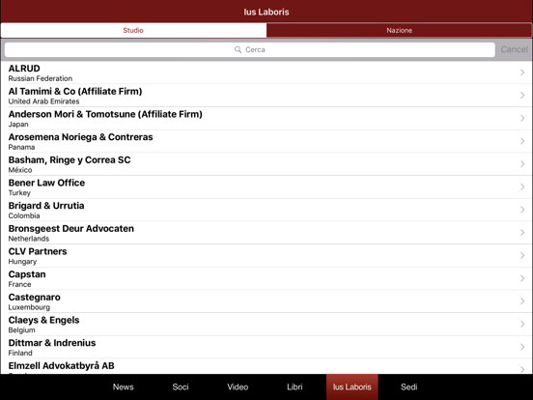Open the Libri tab
This screenshot has height=400, width=533.
(295, 387)
